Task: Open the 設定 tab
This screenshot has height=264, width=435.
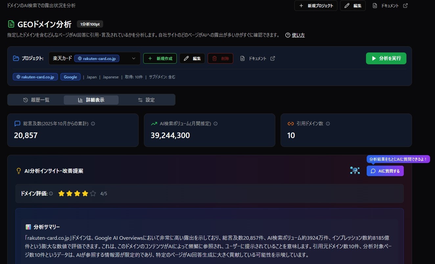Action: (x=146, y=100)
